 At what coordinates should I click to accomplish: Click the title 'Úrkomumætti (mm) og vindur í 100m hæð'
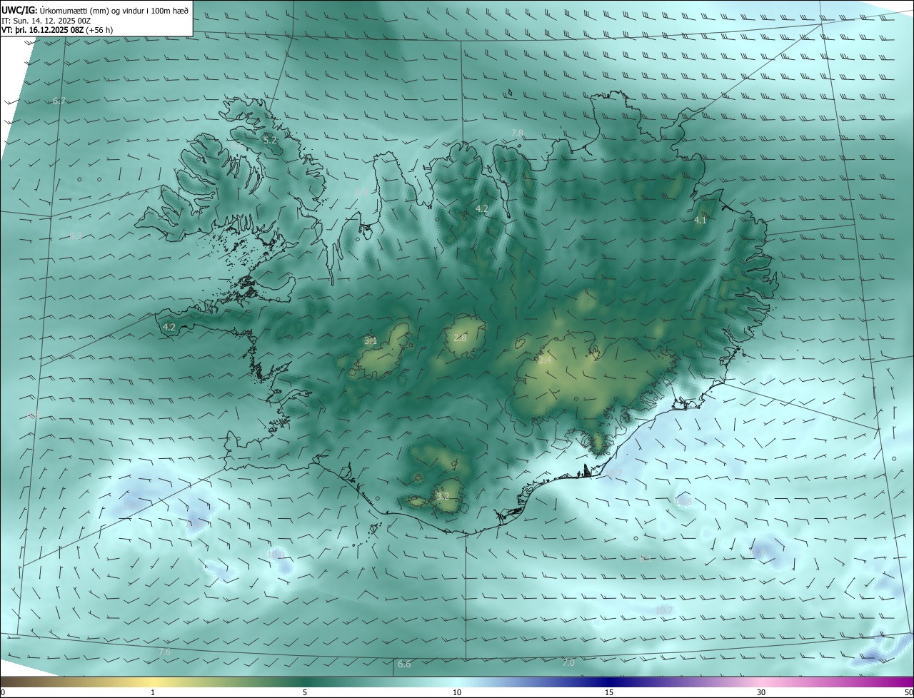[114, 10]
